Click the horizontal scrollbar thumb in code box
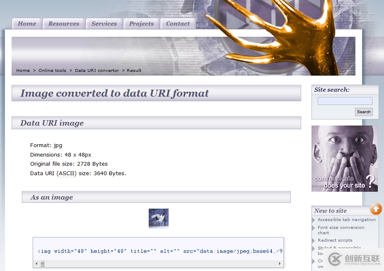This screenshot has width=384, height=271. tap(42, 264)
